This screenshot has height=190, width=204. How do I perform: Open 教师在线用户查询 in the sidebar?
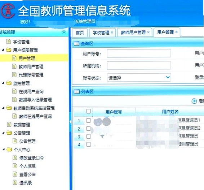pos(35,116)
